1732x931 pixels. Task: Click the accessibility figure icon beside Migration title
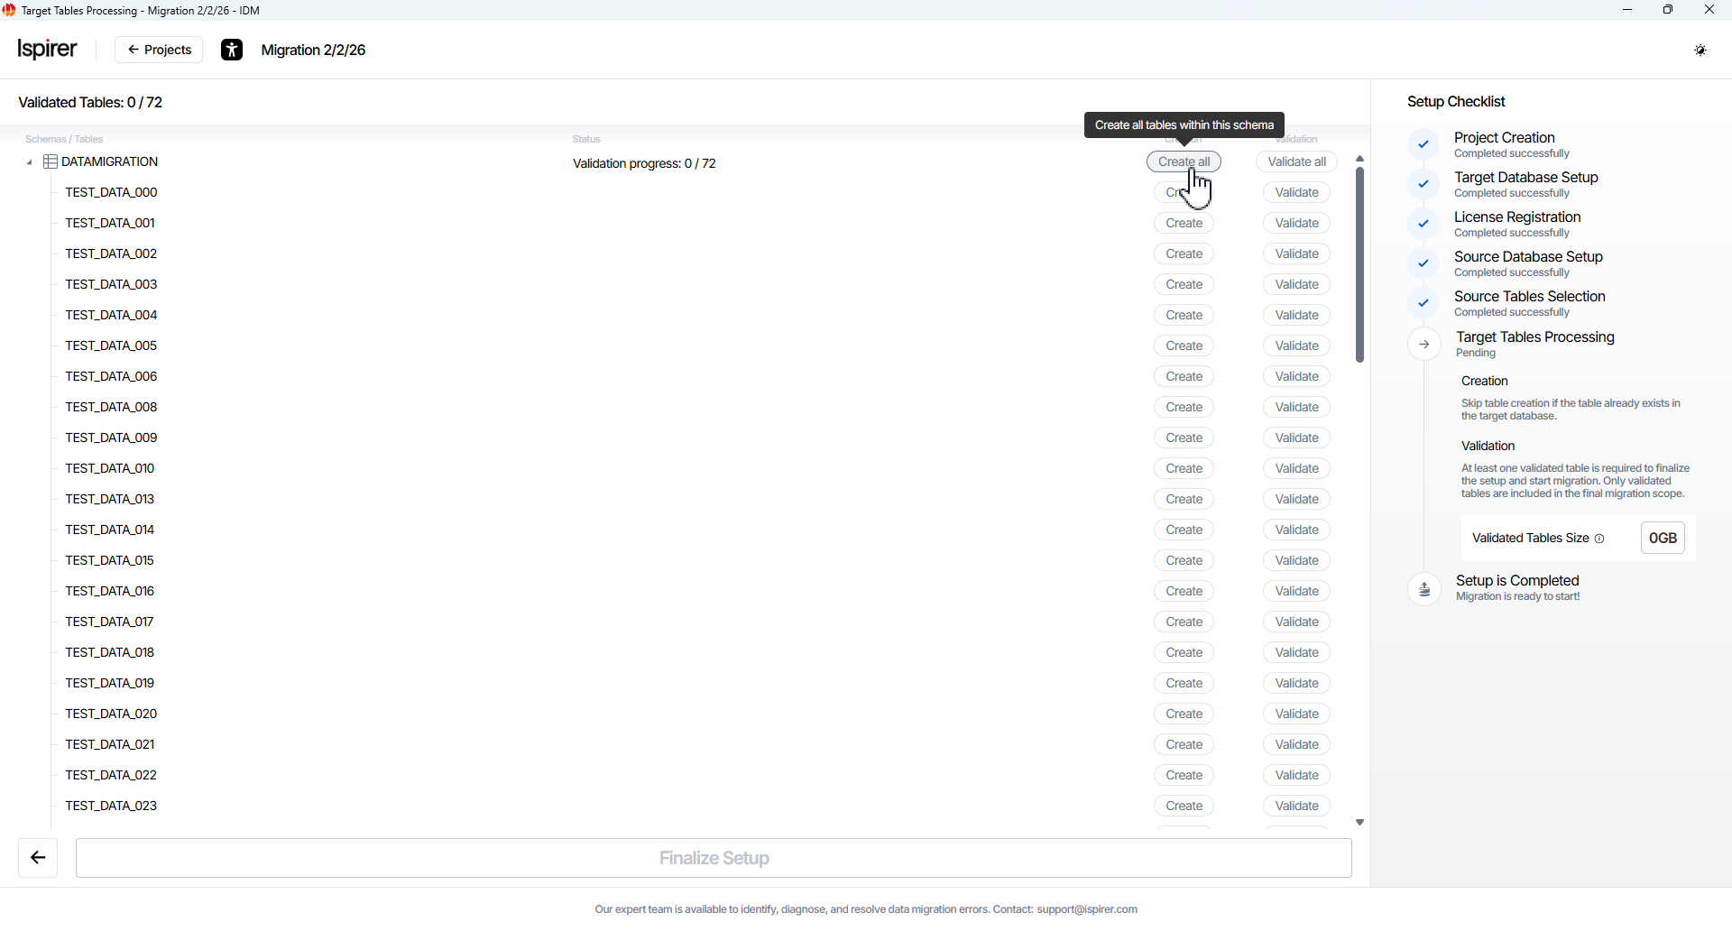tap(232, 51)
